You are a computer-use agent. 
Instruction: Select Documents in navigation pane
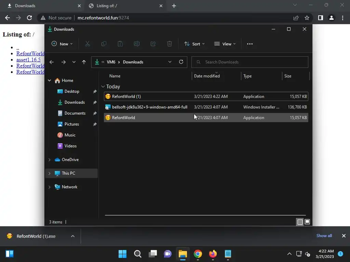click(x=75, y=113)
